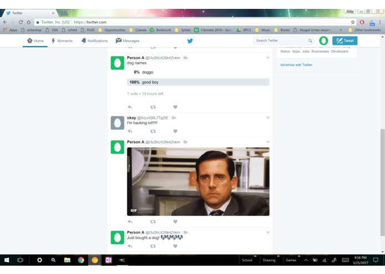Open 'okay' profile name link
This screenshot has width=385, height=274.
(x=131, y=118)
